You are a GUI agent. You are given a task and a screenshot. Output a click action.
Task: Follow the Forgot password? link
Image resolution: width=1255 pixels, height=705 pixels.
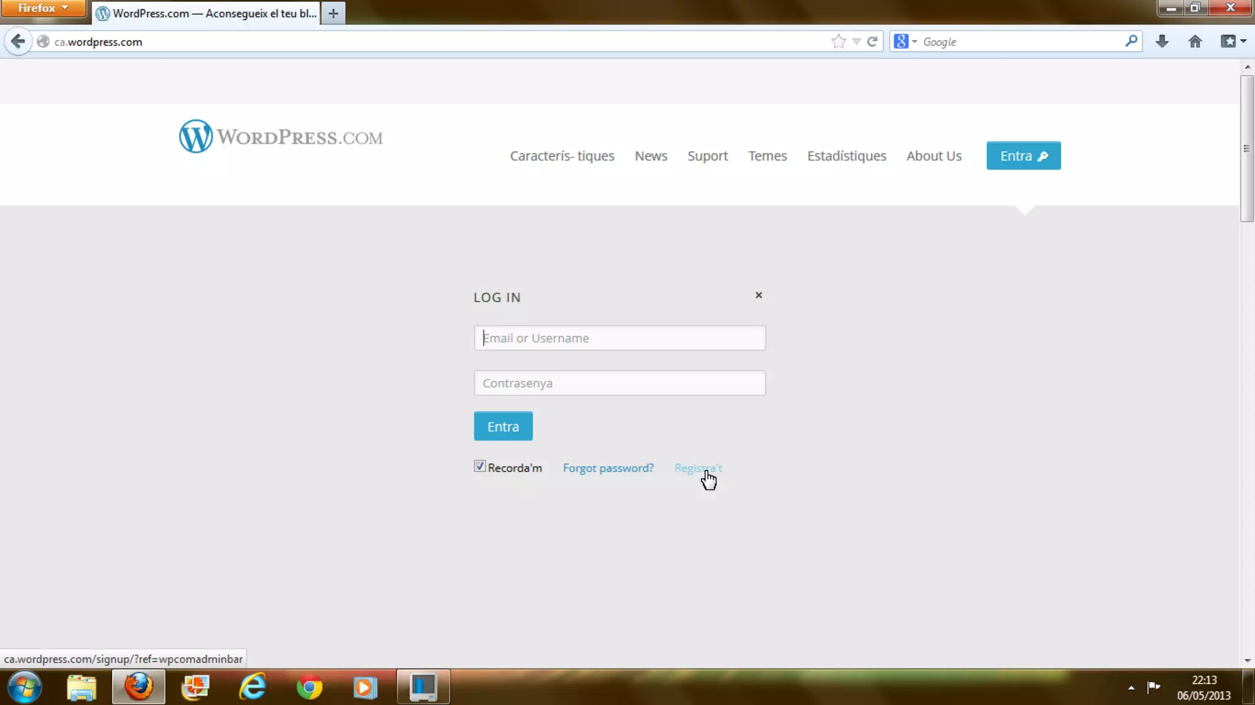(x=608, y=468)
